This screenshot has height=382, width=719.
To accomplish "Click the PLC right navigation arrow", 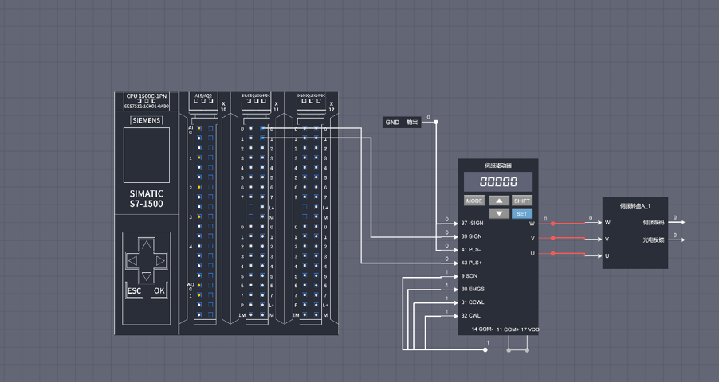I will pyautogui.click(x=161, y=260).
